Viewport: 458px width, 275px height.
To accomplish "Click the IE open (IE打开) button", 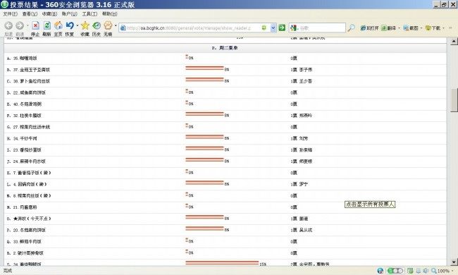I will tap(369, 28).
